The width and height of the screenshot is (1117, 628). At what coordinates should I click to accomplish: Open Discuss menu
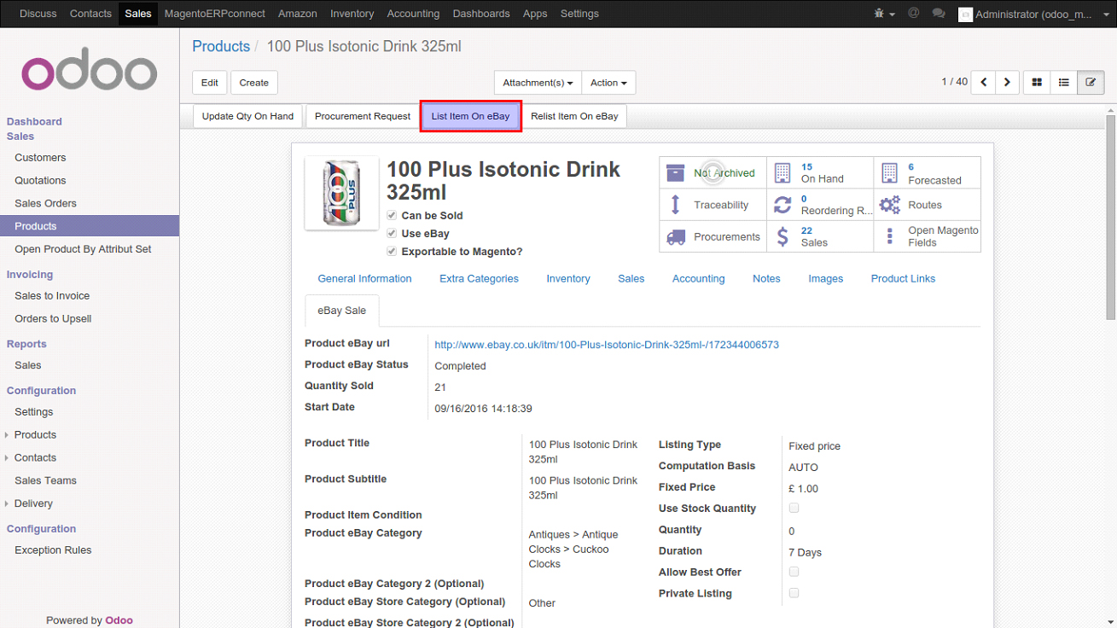point(38,14)
